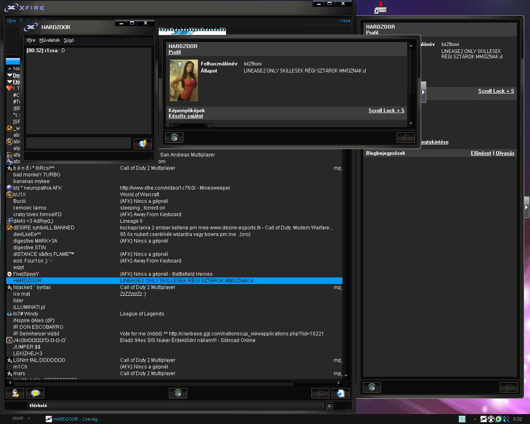Select dESIRE.syNbALL BANNED in friends list
530x424 pixels.
click(x=43, y=228)
